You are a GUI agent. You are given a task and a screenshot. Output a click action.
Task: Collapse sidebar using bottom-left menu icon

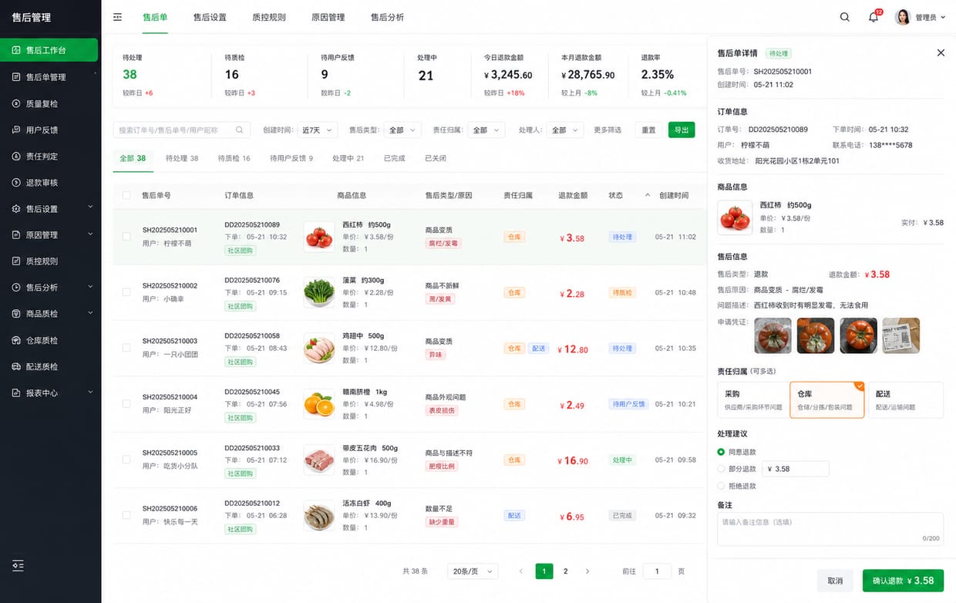click(x=19, y=565)
